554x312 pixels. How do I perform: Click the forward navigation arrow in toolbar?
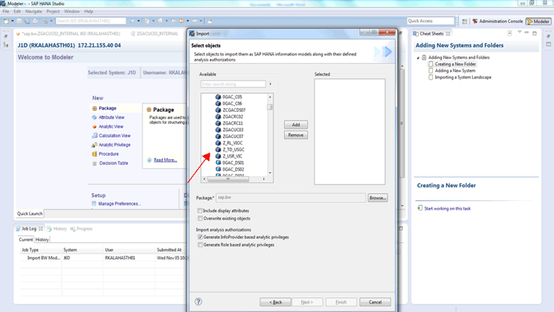(194, 22)
